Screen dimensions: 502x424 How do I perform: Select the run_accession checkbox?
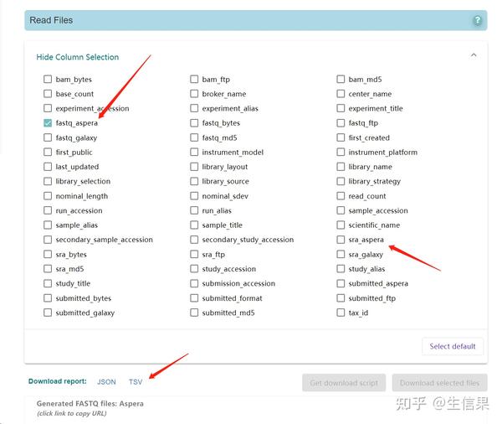coord(48,210)
